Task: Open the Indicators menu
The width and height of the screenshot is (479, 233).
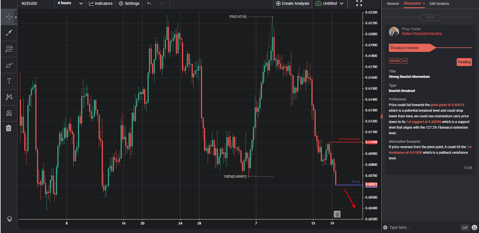Action: 101,3
